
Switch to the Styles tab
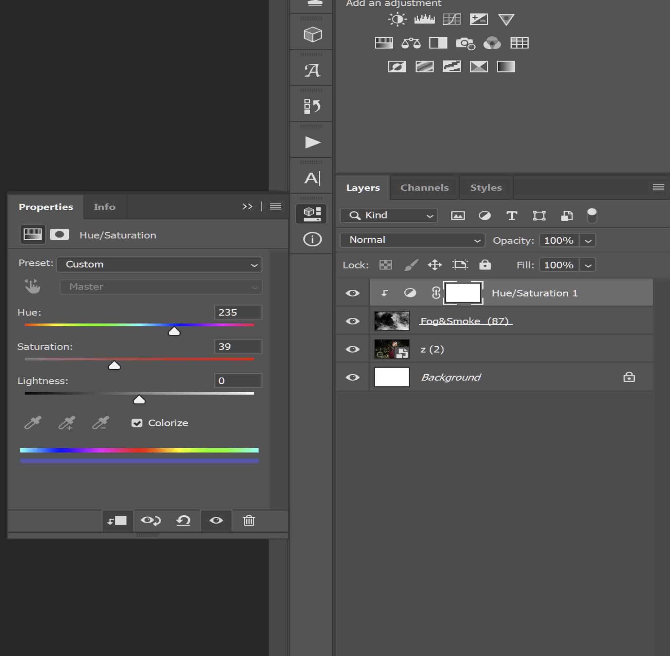(486, 187)
